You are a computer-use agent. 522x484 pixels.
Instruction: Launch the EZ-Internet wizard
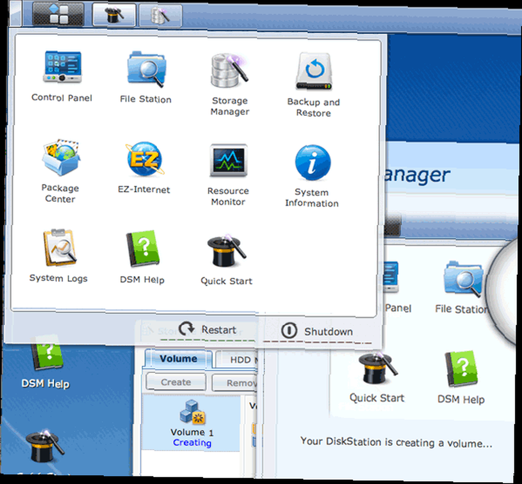point(144,168)
